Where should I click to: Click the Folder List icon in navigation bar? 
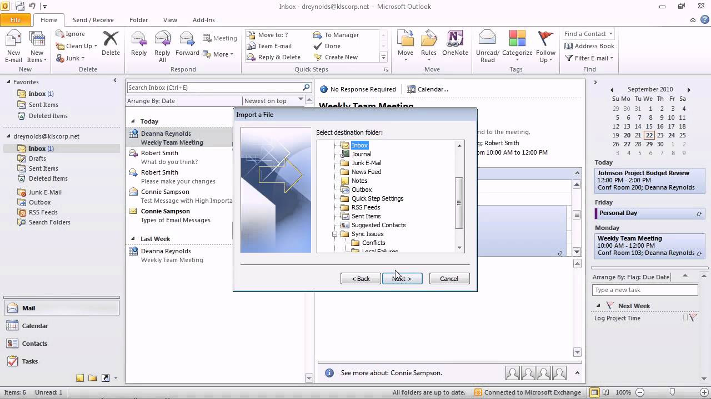pyautogui.click(x=92, y=378)
